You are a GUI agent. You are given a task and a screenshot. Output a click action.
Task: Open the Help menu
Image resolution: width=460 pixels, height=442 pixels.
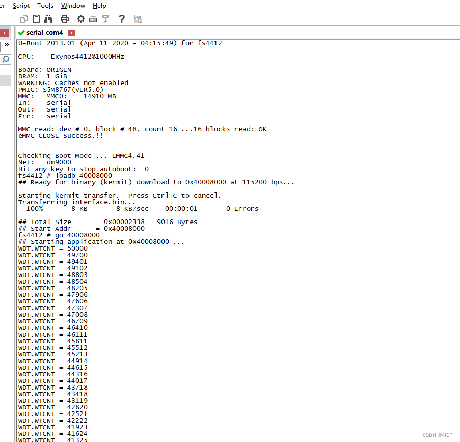coord(99,6)
